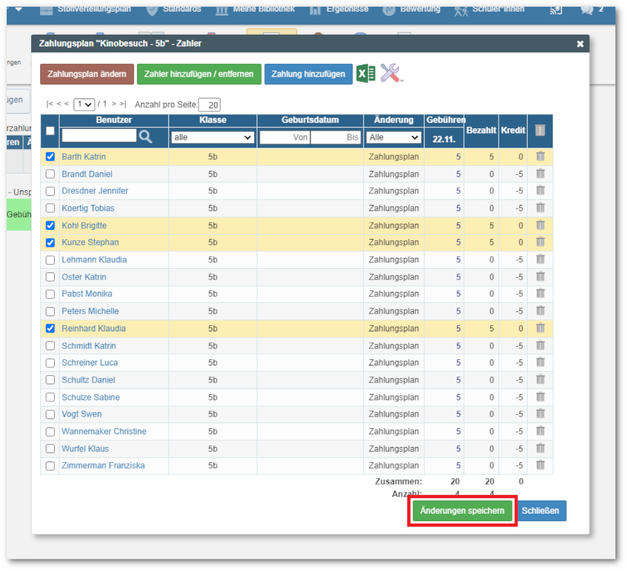Delete Oster Katrin row with trash icon
The width and height of the screenshot is (627, 571).
click(540, 277)
